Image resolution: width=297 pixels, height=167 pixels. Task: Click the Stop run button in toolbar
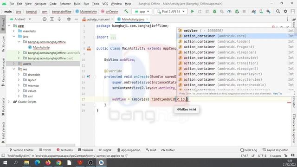(x=244, y=12)
